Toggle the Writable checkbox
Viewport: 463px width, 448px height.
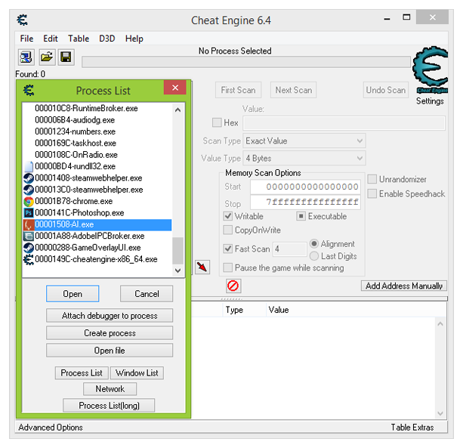[x=228, y=216]
